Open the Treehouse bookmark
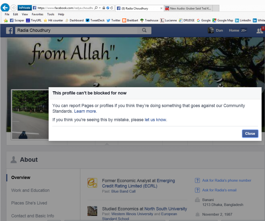 tap(149, 20)
